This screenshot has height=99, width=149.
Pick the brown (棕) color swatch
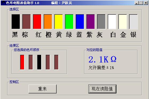26,22
